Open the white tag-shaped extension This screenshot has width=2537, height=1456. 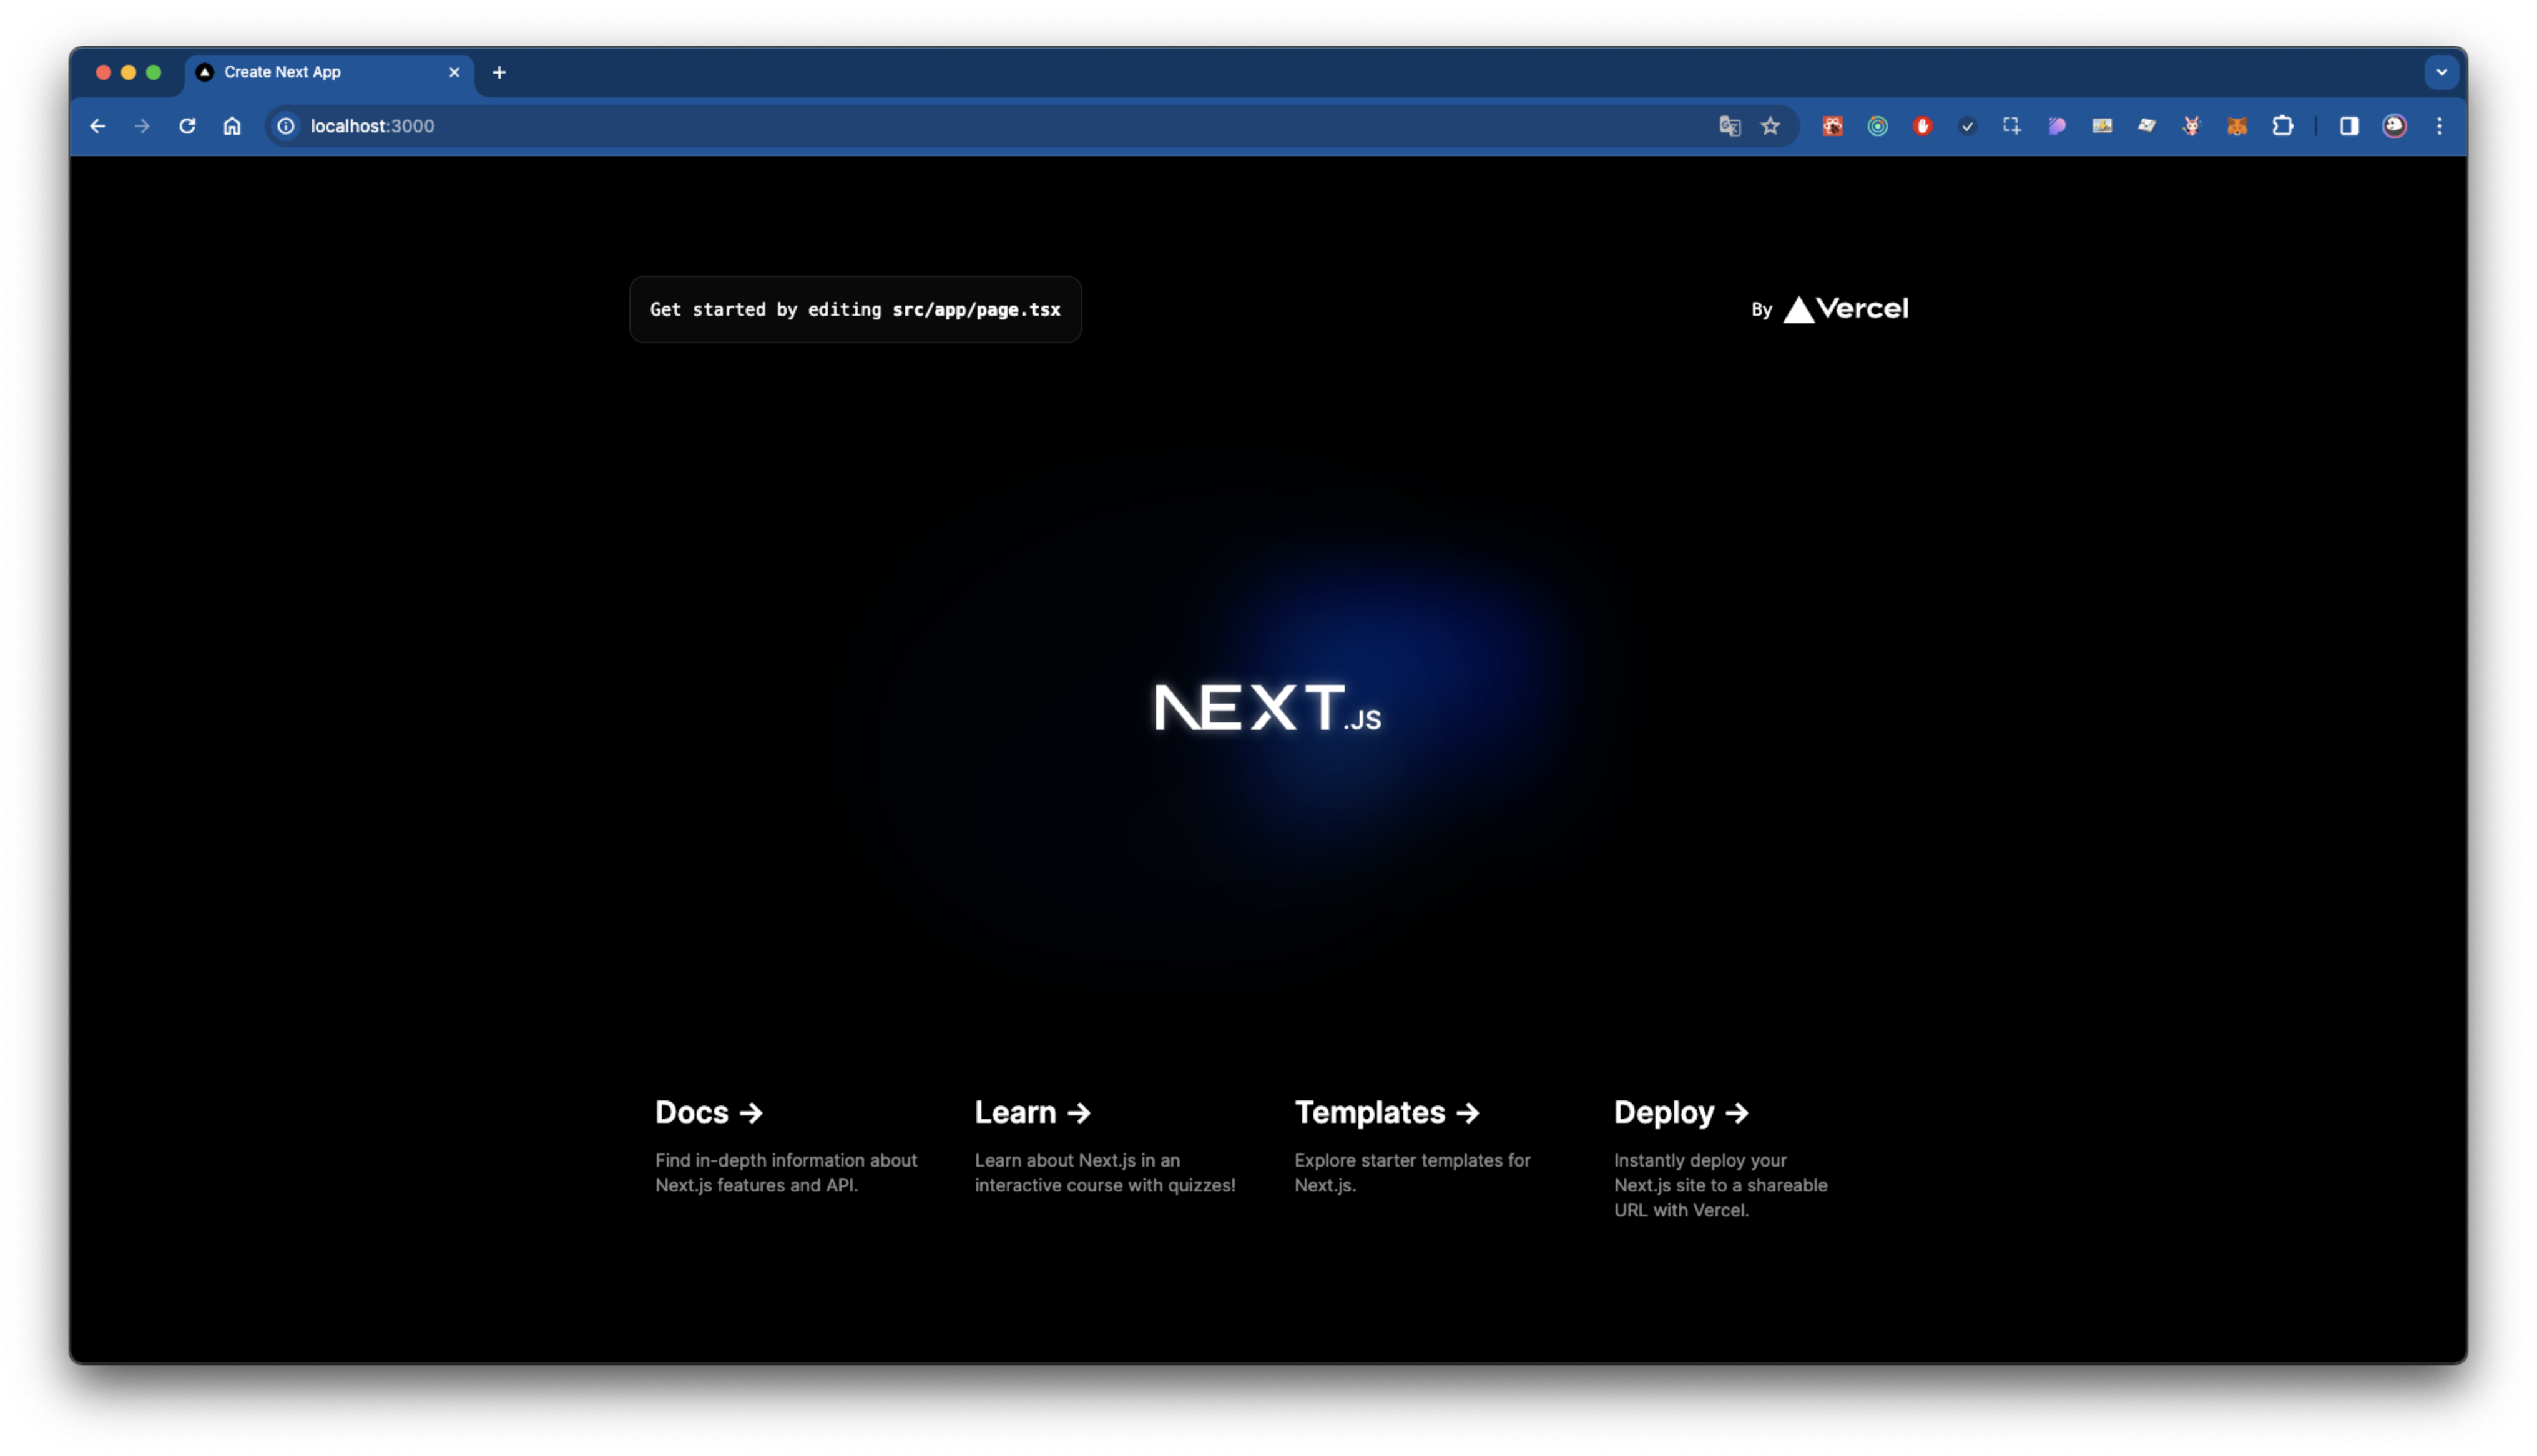(x=2147, y=126)
